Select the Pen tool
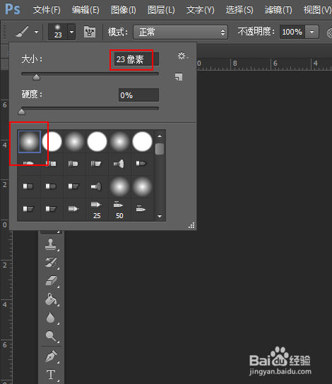This screenshot has width=332, height=384. pyautogui.click(x=51, y=356)
